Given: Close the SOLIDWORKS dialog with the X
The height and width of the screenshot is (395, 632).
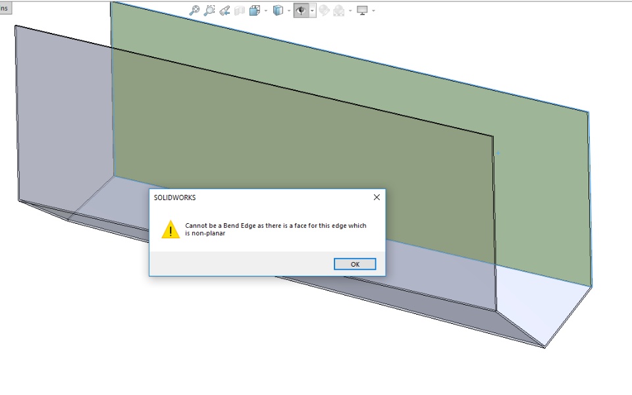Looking at the screenshot, I should 377,197.
